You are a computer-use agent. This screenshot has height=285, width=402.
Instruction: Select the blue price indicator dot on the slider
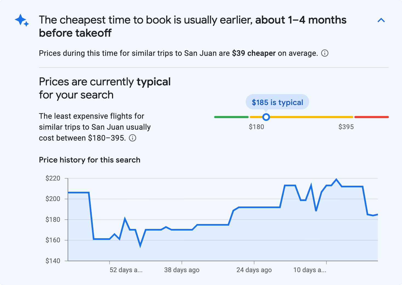266,117
